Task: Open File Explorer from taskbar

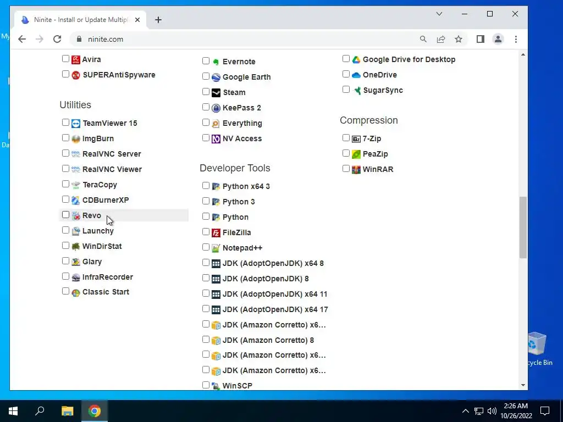Action: tap(67, 411)
